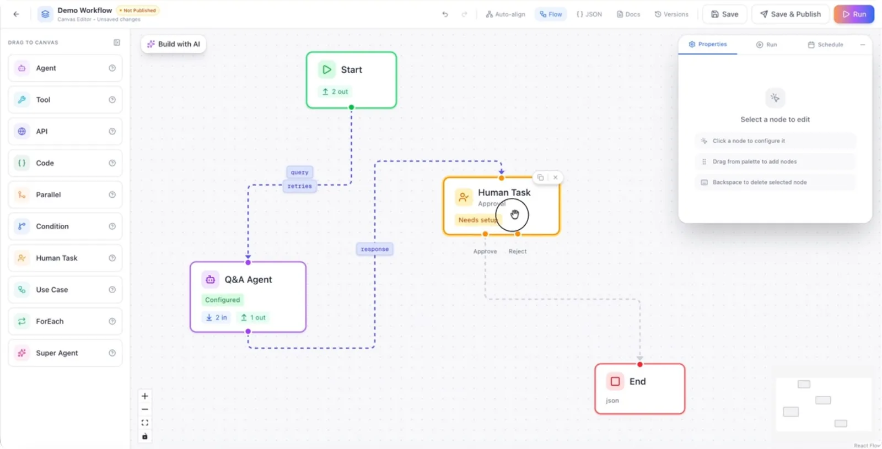Select the Use Case palette item

coord(65,290)
